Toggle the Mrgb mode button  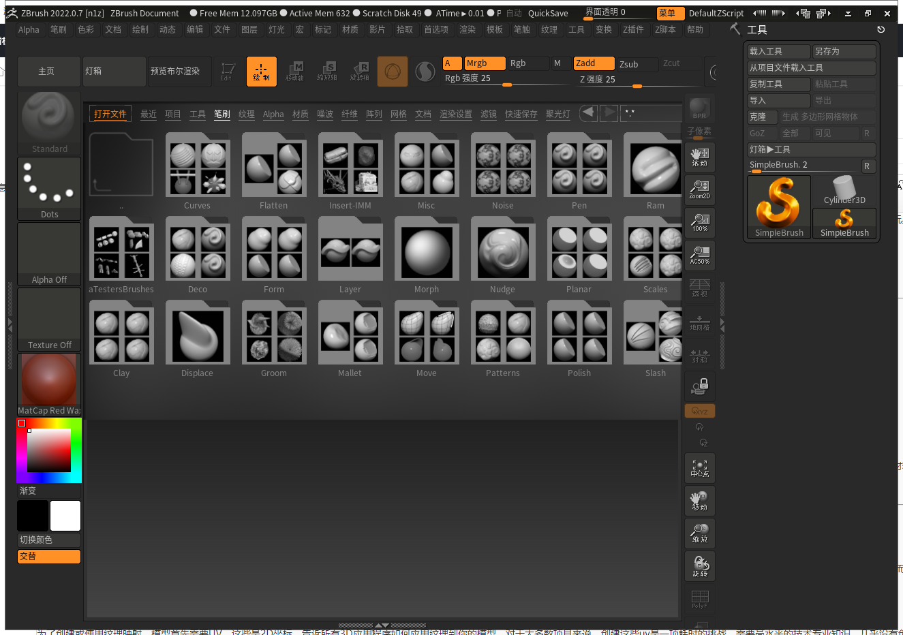(485, 63)
